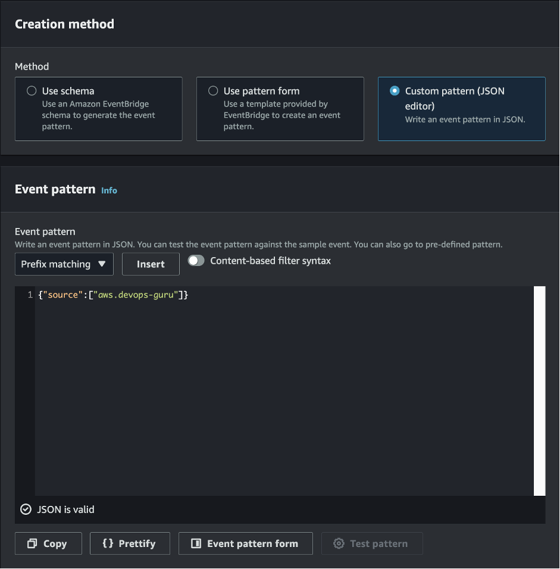
Task: Click the Insert button
Action: click(x=151, y=264)
